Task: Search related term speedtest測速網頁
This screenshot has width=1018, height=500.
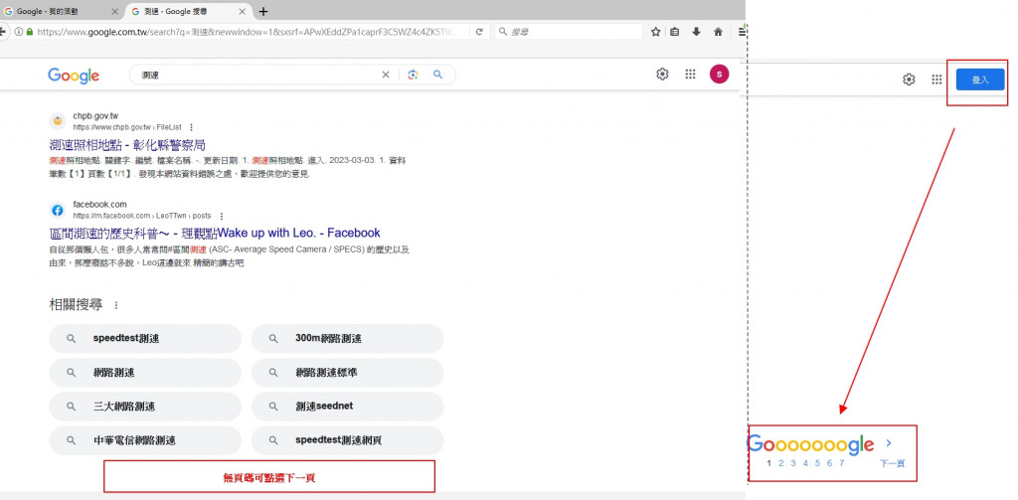Action: [347, 440]
